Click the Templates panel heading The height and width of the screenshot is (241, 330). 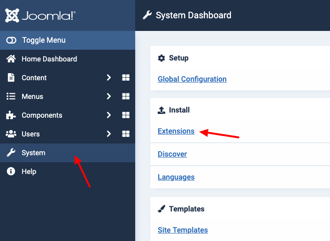point(187,209)
